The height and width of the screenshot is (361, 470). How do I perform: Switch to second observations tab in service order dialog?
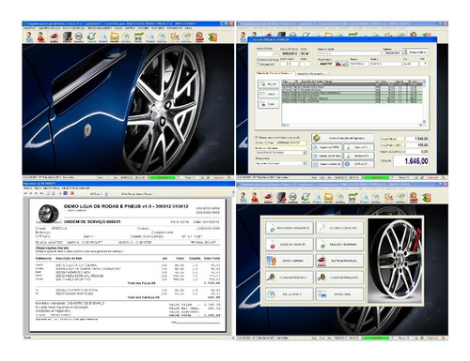tap(311, 73)
